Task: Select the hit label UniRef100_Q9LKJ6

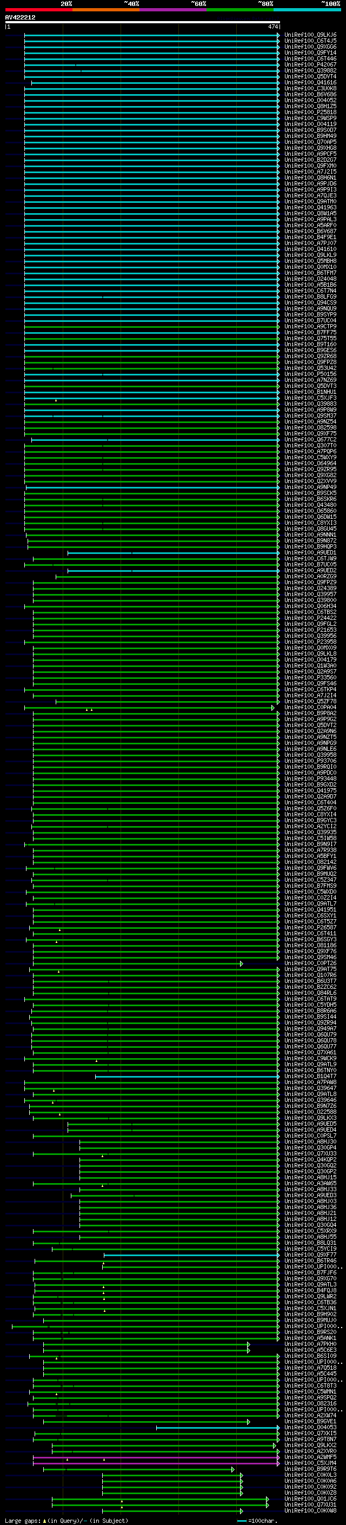Action: [x=310, y=35]
